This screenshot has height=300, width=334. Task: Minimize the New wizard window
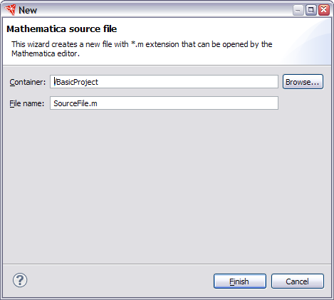click(298, 10)
